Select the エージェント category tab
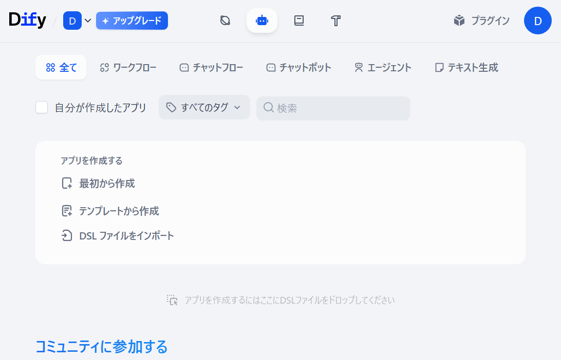The width and height of the screenshot is (561, 360). point(382,67)
